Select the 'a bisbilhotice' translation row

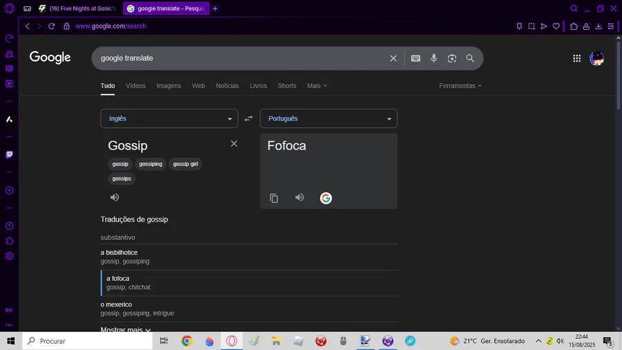coord(249,257)
